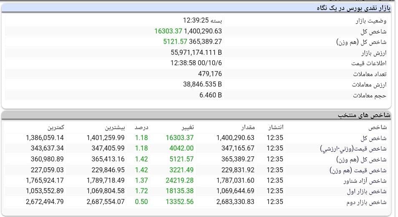Click table value 229,831.92

(x=238, y=170)
